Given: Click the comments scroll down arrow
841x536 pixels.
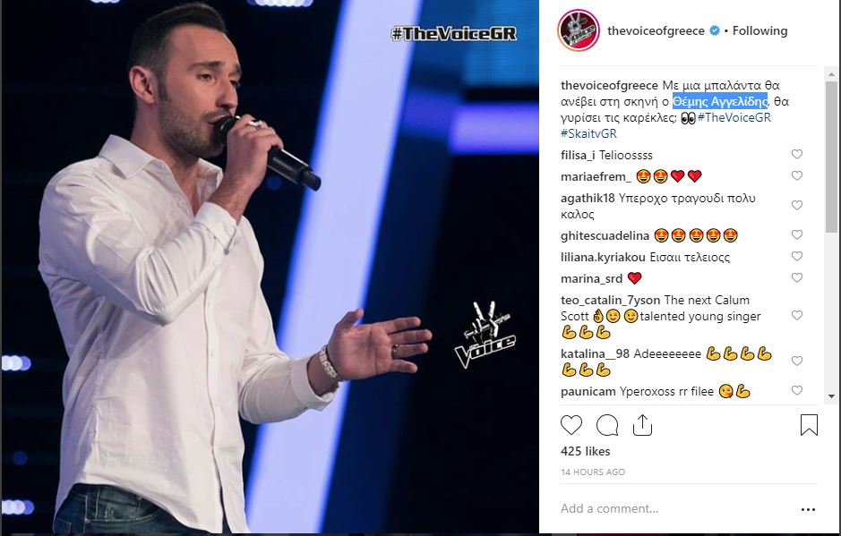Looking at the screenshot, I should coord(831,396).
